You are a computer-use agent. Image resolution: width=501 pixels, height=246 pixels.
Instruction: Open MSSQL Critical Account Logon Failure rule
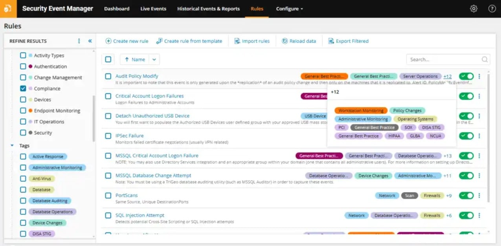click(157, 156)
